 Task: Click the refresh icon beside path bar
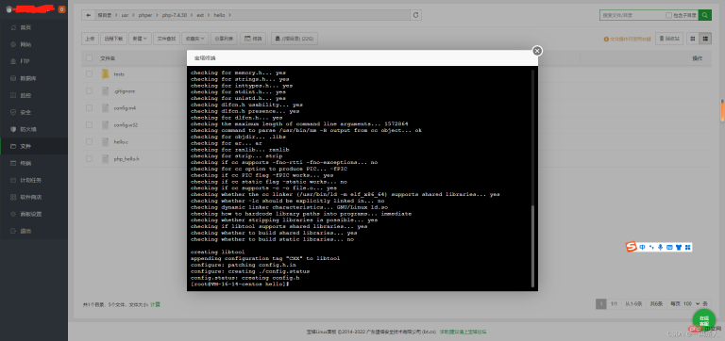pos(415,15)
